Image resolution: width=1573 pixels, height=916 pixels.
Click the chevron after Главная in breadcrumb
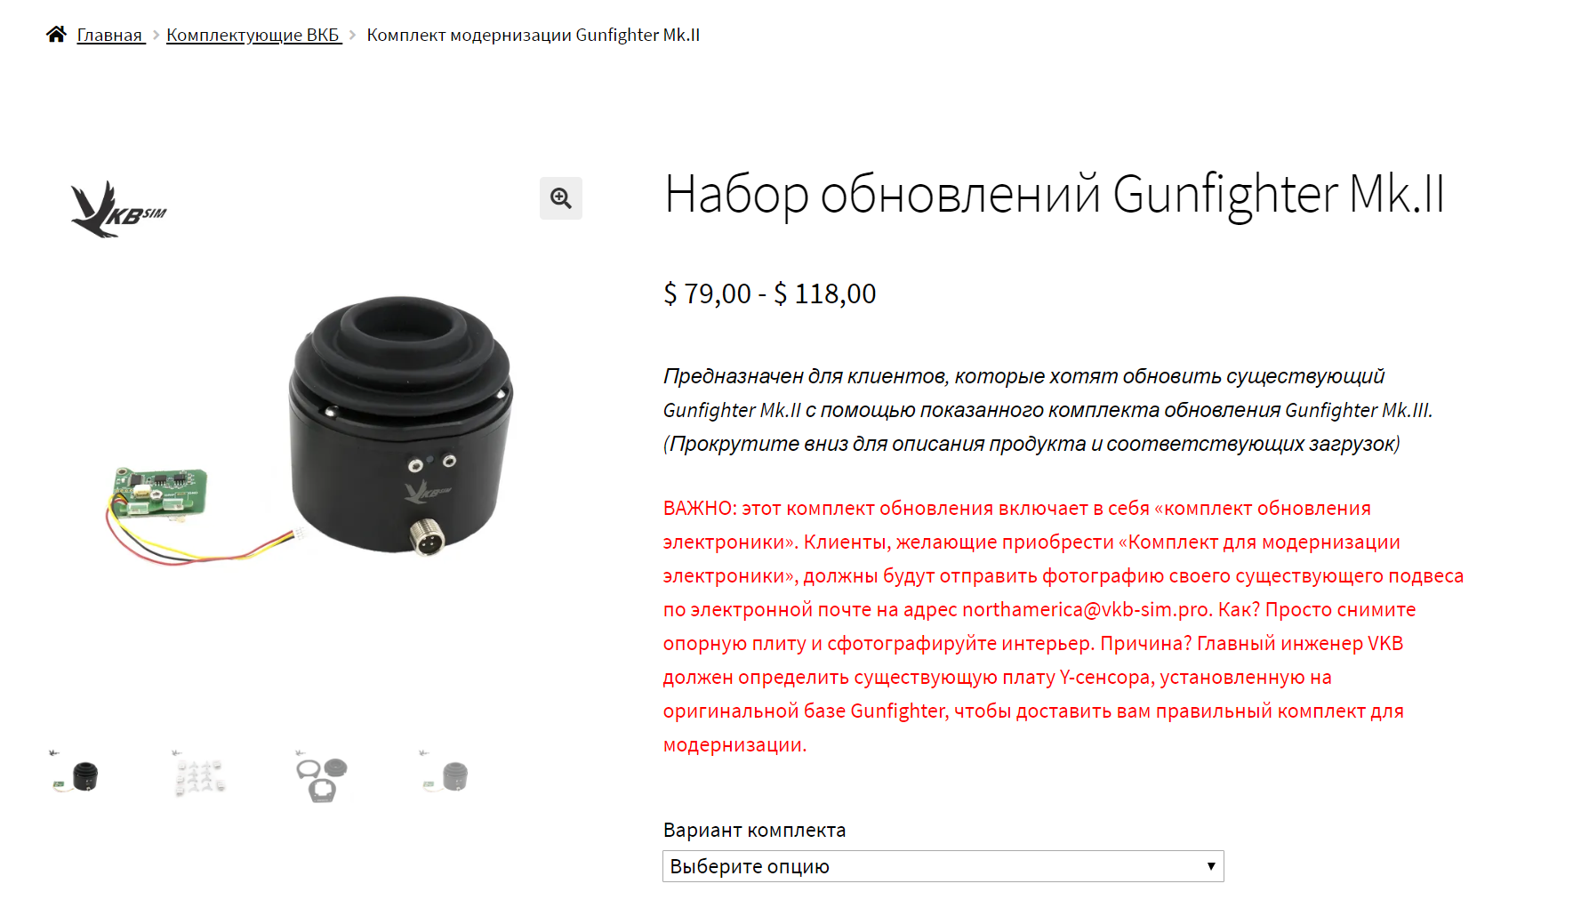coord(156,35)
